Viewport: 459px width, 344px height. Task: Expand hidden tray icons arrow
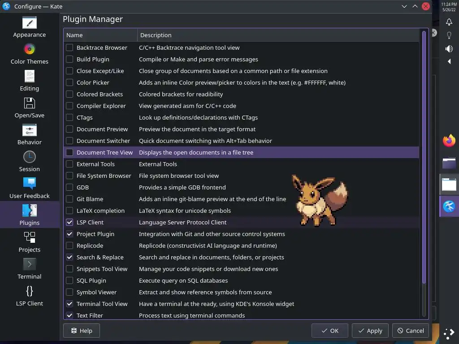click(449, 61)
